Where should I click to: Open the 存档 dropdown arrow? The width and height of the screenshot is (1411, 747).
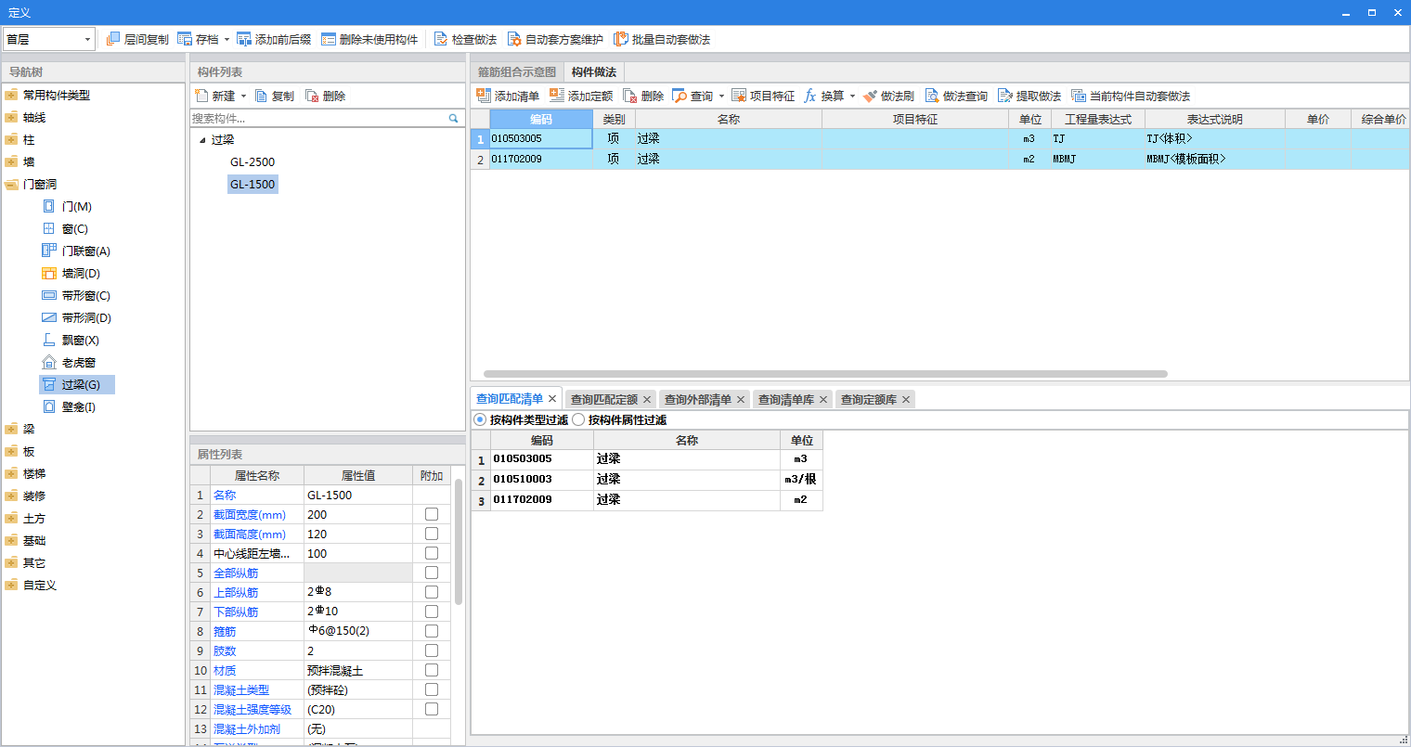(x=227, y=40)
